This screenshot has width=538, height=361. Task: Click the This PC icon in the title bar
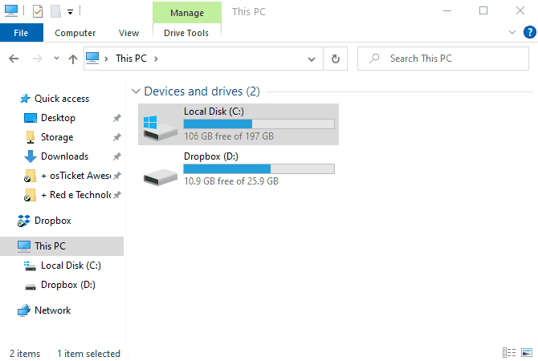pyautogui.click(x=11, y=10)
